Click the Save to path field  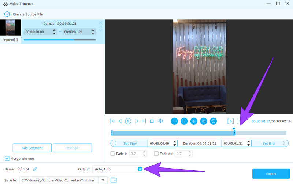[x=59, y=180]
